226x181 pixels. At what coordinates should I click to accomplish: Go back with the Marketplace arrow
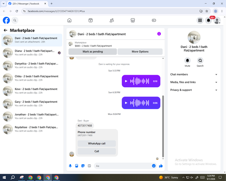(5, 30)
